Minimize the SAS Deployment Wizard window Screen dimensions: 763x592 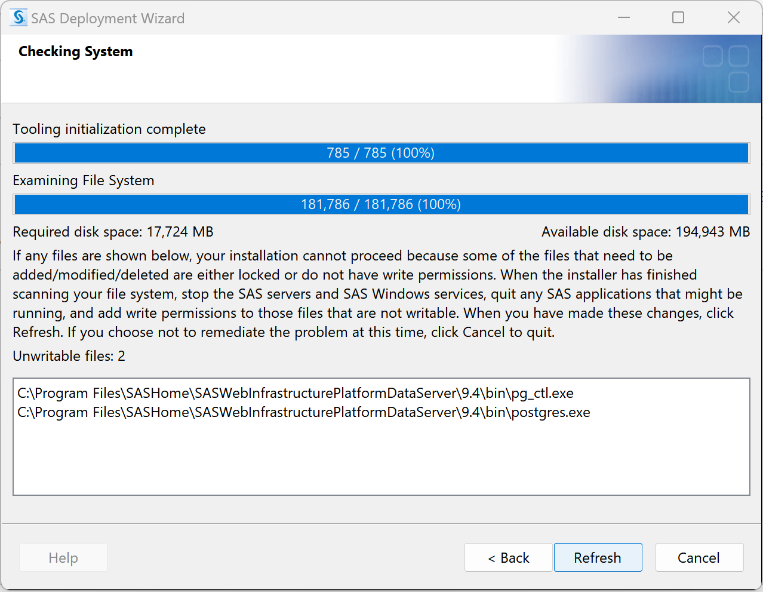coord(624,18)
